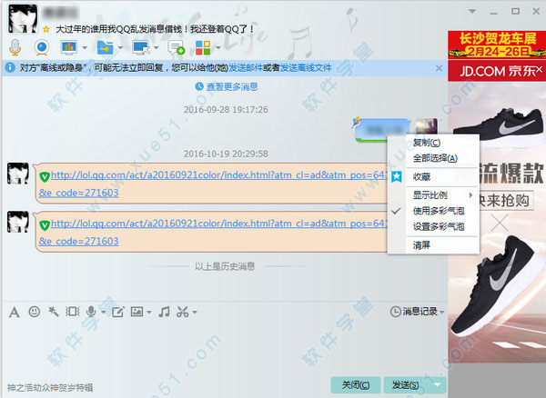Open 消息记录 message history
The height and width of the screenshot is (398, 546).
pos(414,312)
